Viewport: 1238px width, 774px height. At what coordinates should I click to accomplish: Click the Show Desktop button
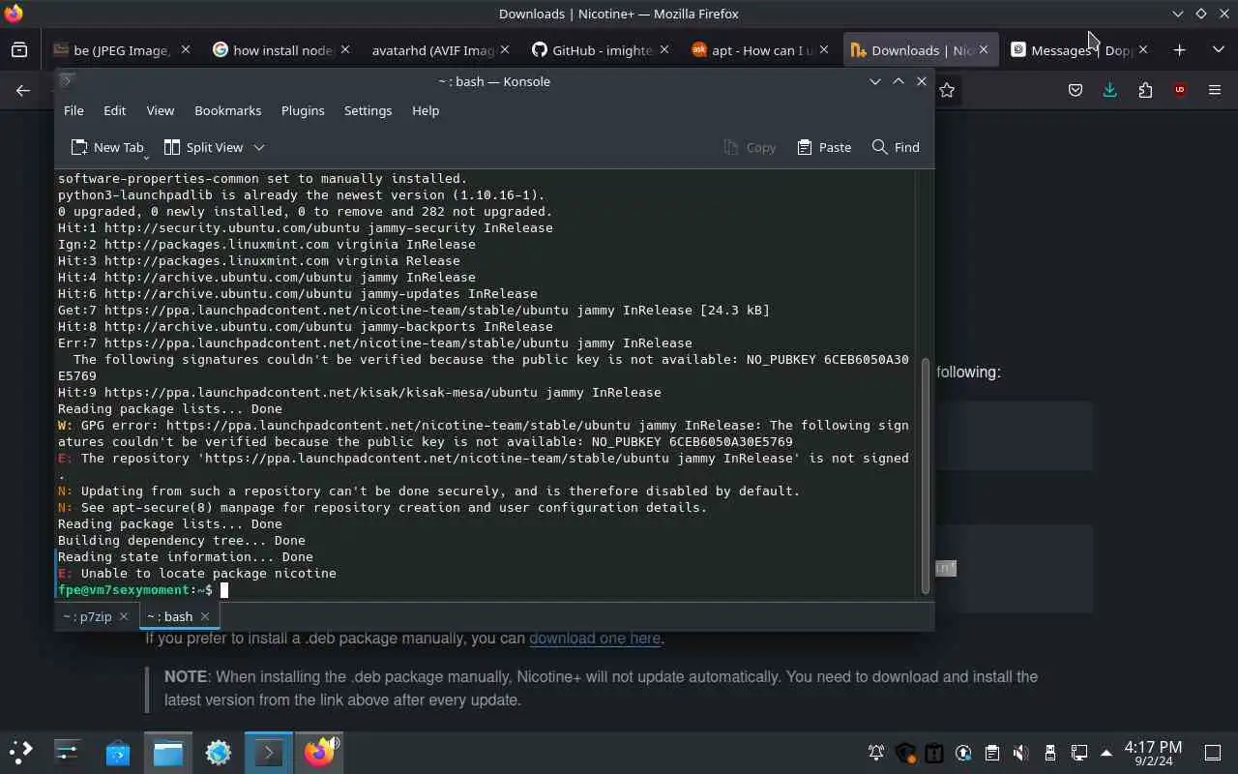click(x=1212, y=753)
